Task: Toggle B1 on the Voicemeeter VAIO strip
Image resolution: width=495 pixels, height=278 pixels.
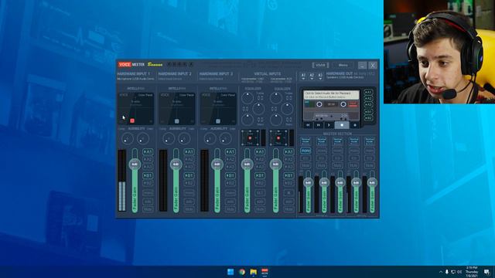Action: (x=260, y=175)
